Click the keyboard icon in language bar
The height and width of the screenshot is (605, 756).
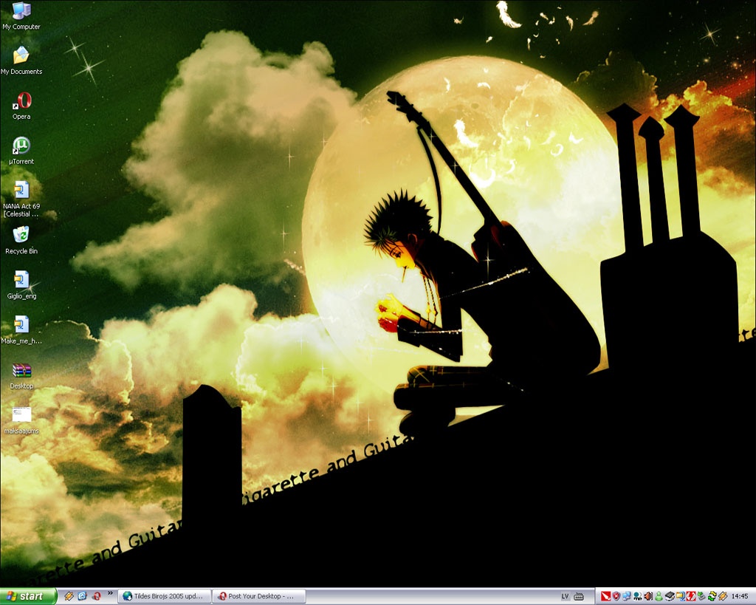point(579,597)
